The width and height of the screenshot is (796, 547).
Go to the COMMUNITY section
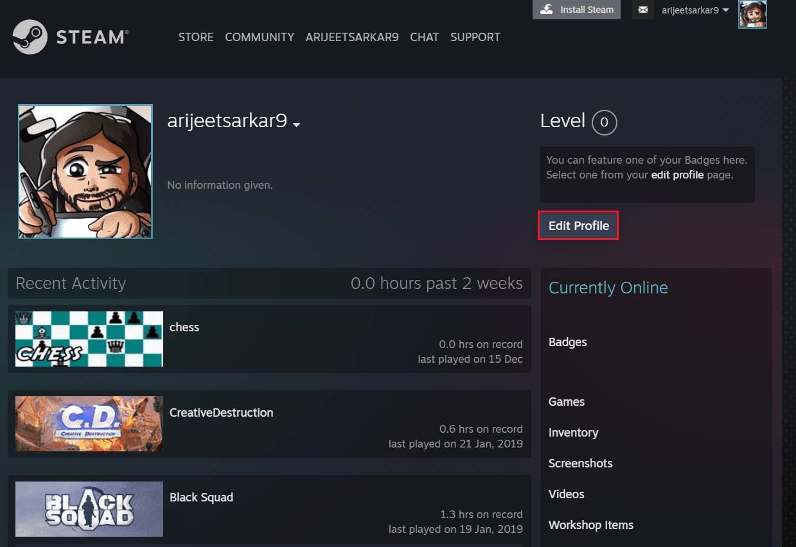[x=259, y=37]
